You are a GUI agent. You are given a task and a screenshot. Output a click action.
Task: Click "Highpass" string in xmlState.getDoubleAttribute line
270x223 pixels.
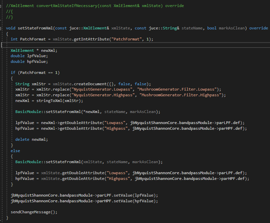[x=119, y=179]
